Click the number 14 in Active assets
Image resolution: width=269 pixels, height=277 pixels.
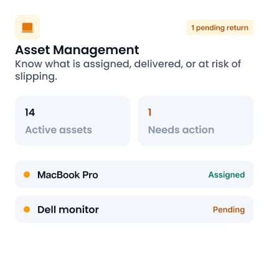click(x=30, y=112)
